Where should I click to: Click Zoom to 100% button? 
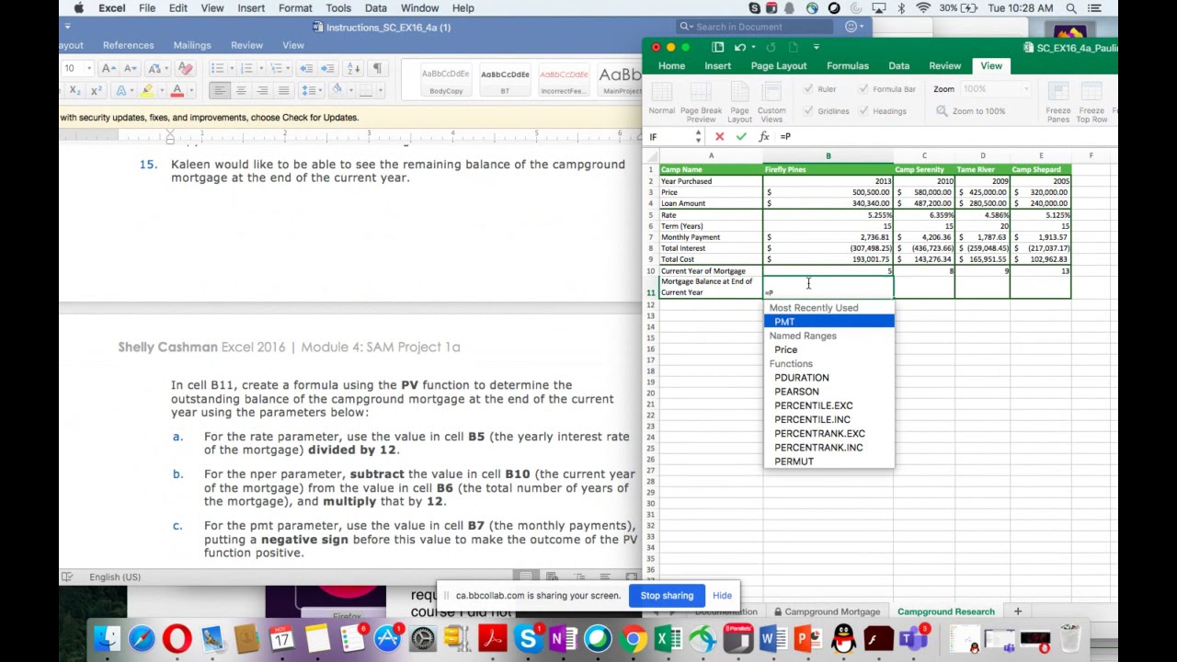click(x=971, y=111)
